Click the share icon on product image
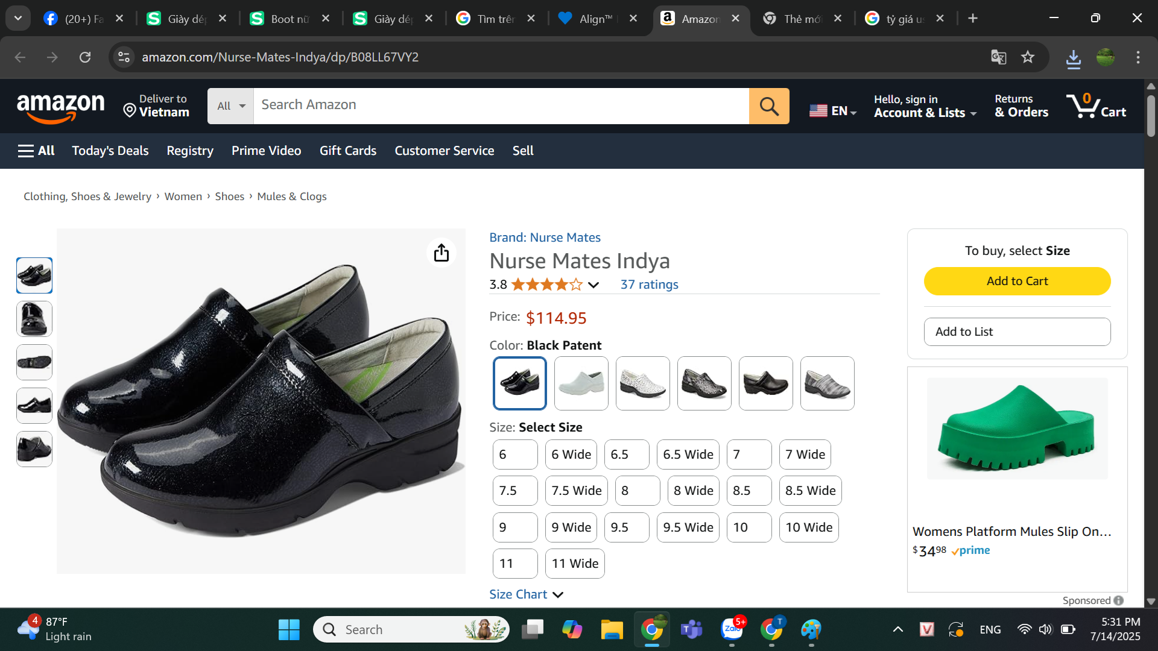The image size is (1158, 651). pos(441,253)
